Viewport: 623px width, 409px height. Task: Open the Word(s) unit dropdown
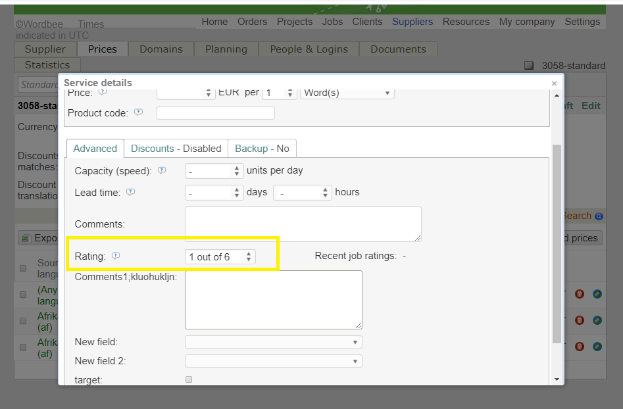point(347,93)
